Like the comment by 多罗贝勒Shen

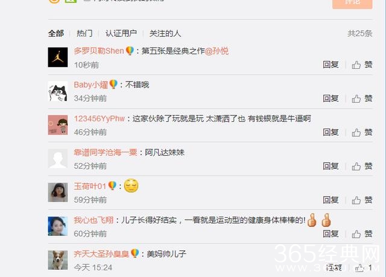tap(362, 65)
